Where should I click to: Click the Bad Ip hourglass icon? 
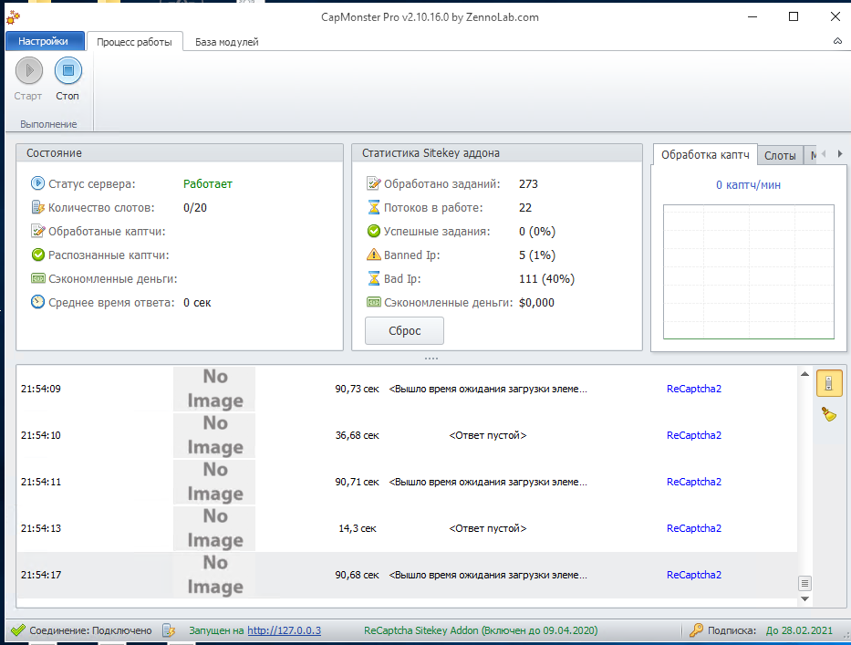click(373, 278)
